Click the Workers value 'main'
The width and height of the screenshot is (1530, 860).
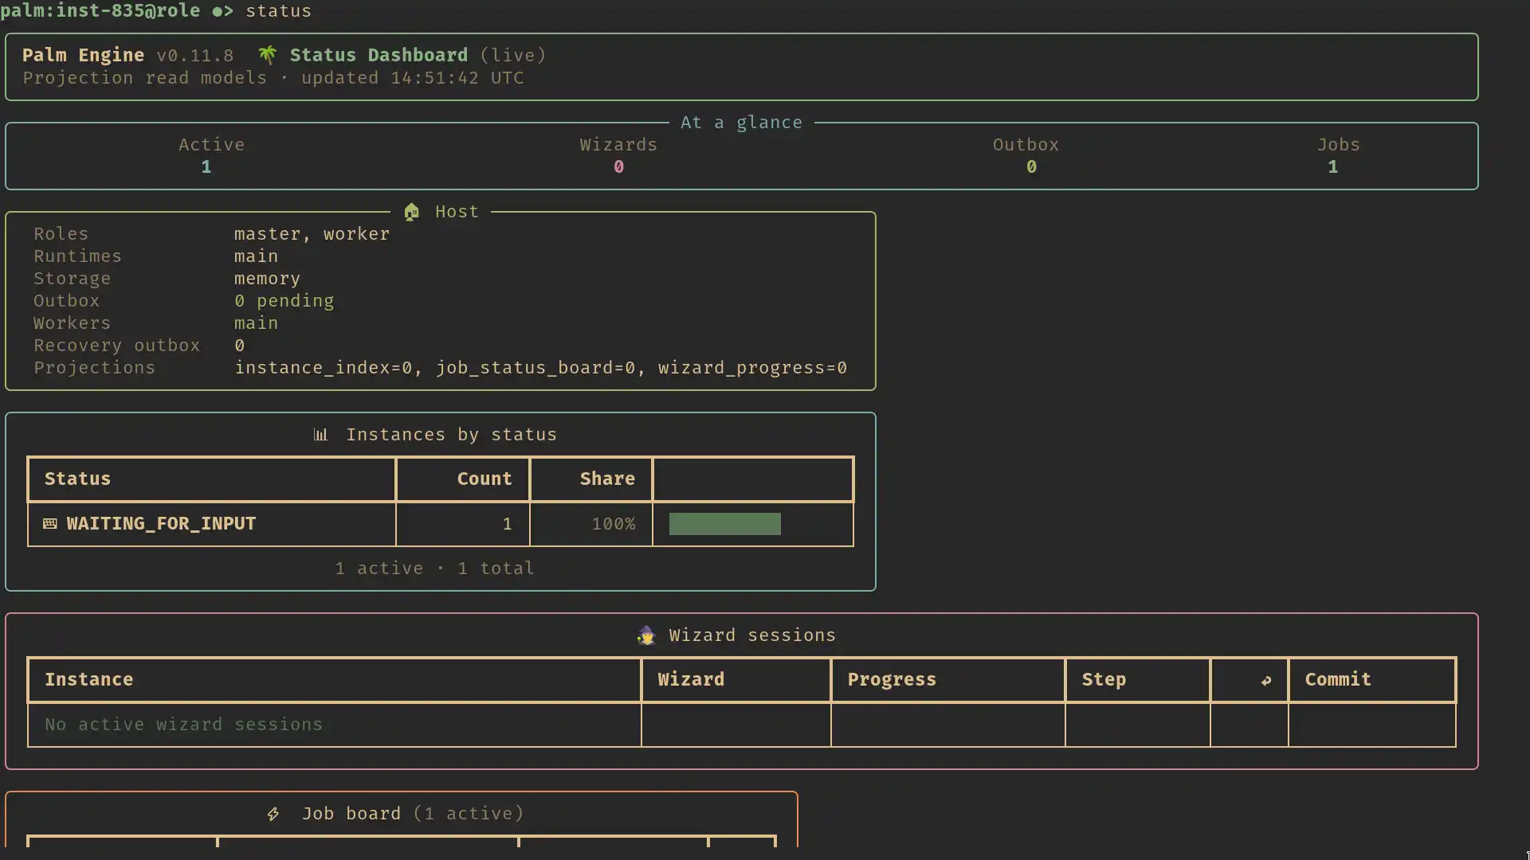(257, 323)
